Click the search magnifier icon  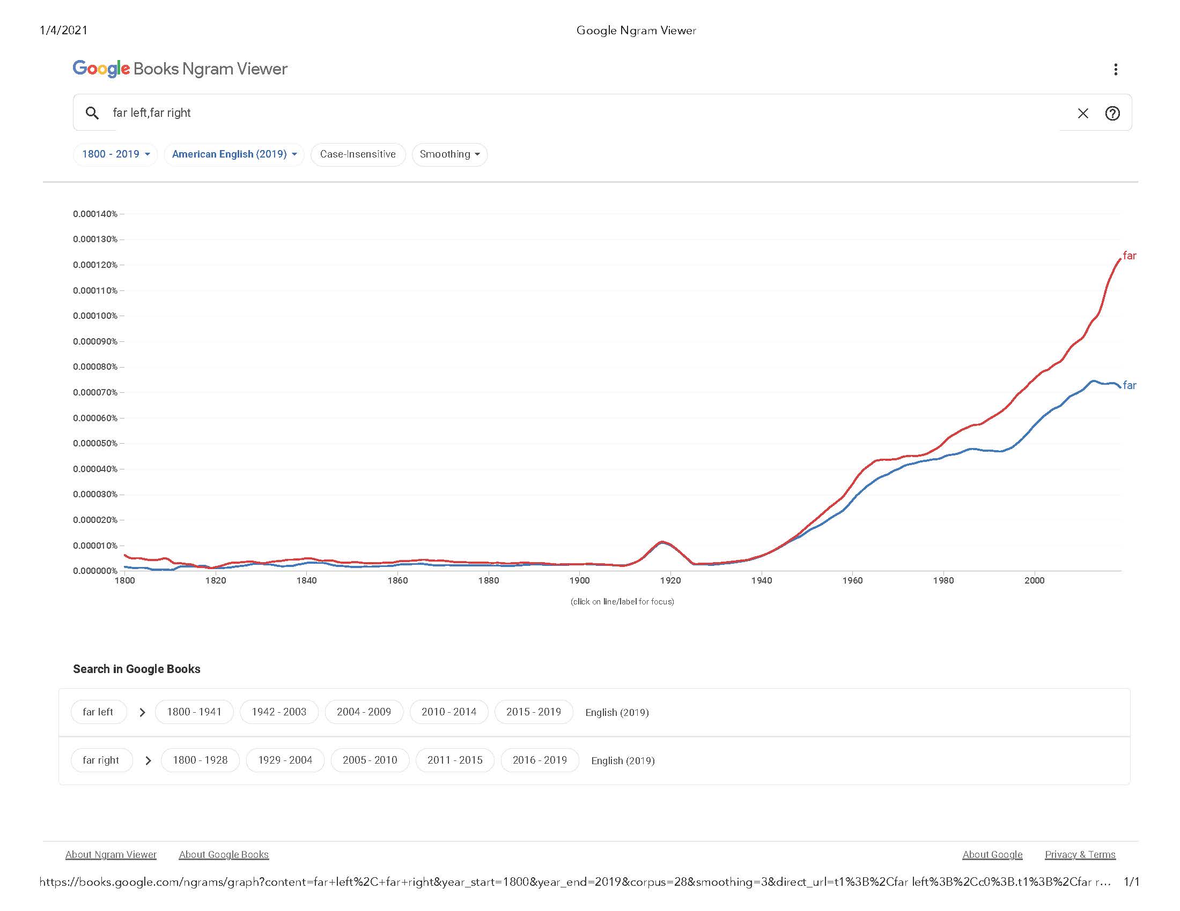(x=92, y=113)
